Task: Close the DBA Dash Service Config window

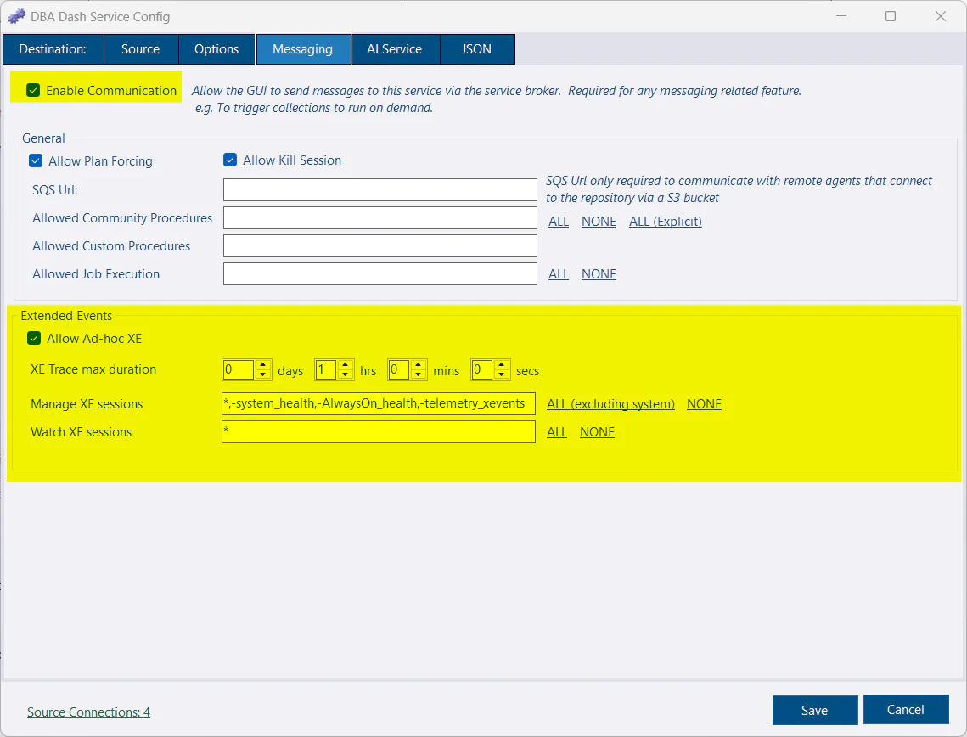Action: [x=941, y=16]
